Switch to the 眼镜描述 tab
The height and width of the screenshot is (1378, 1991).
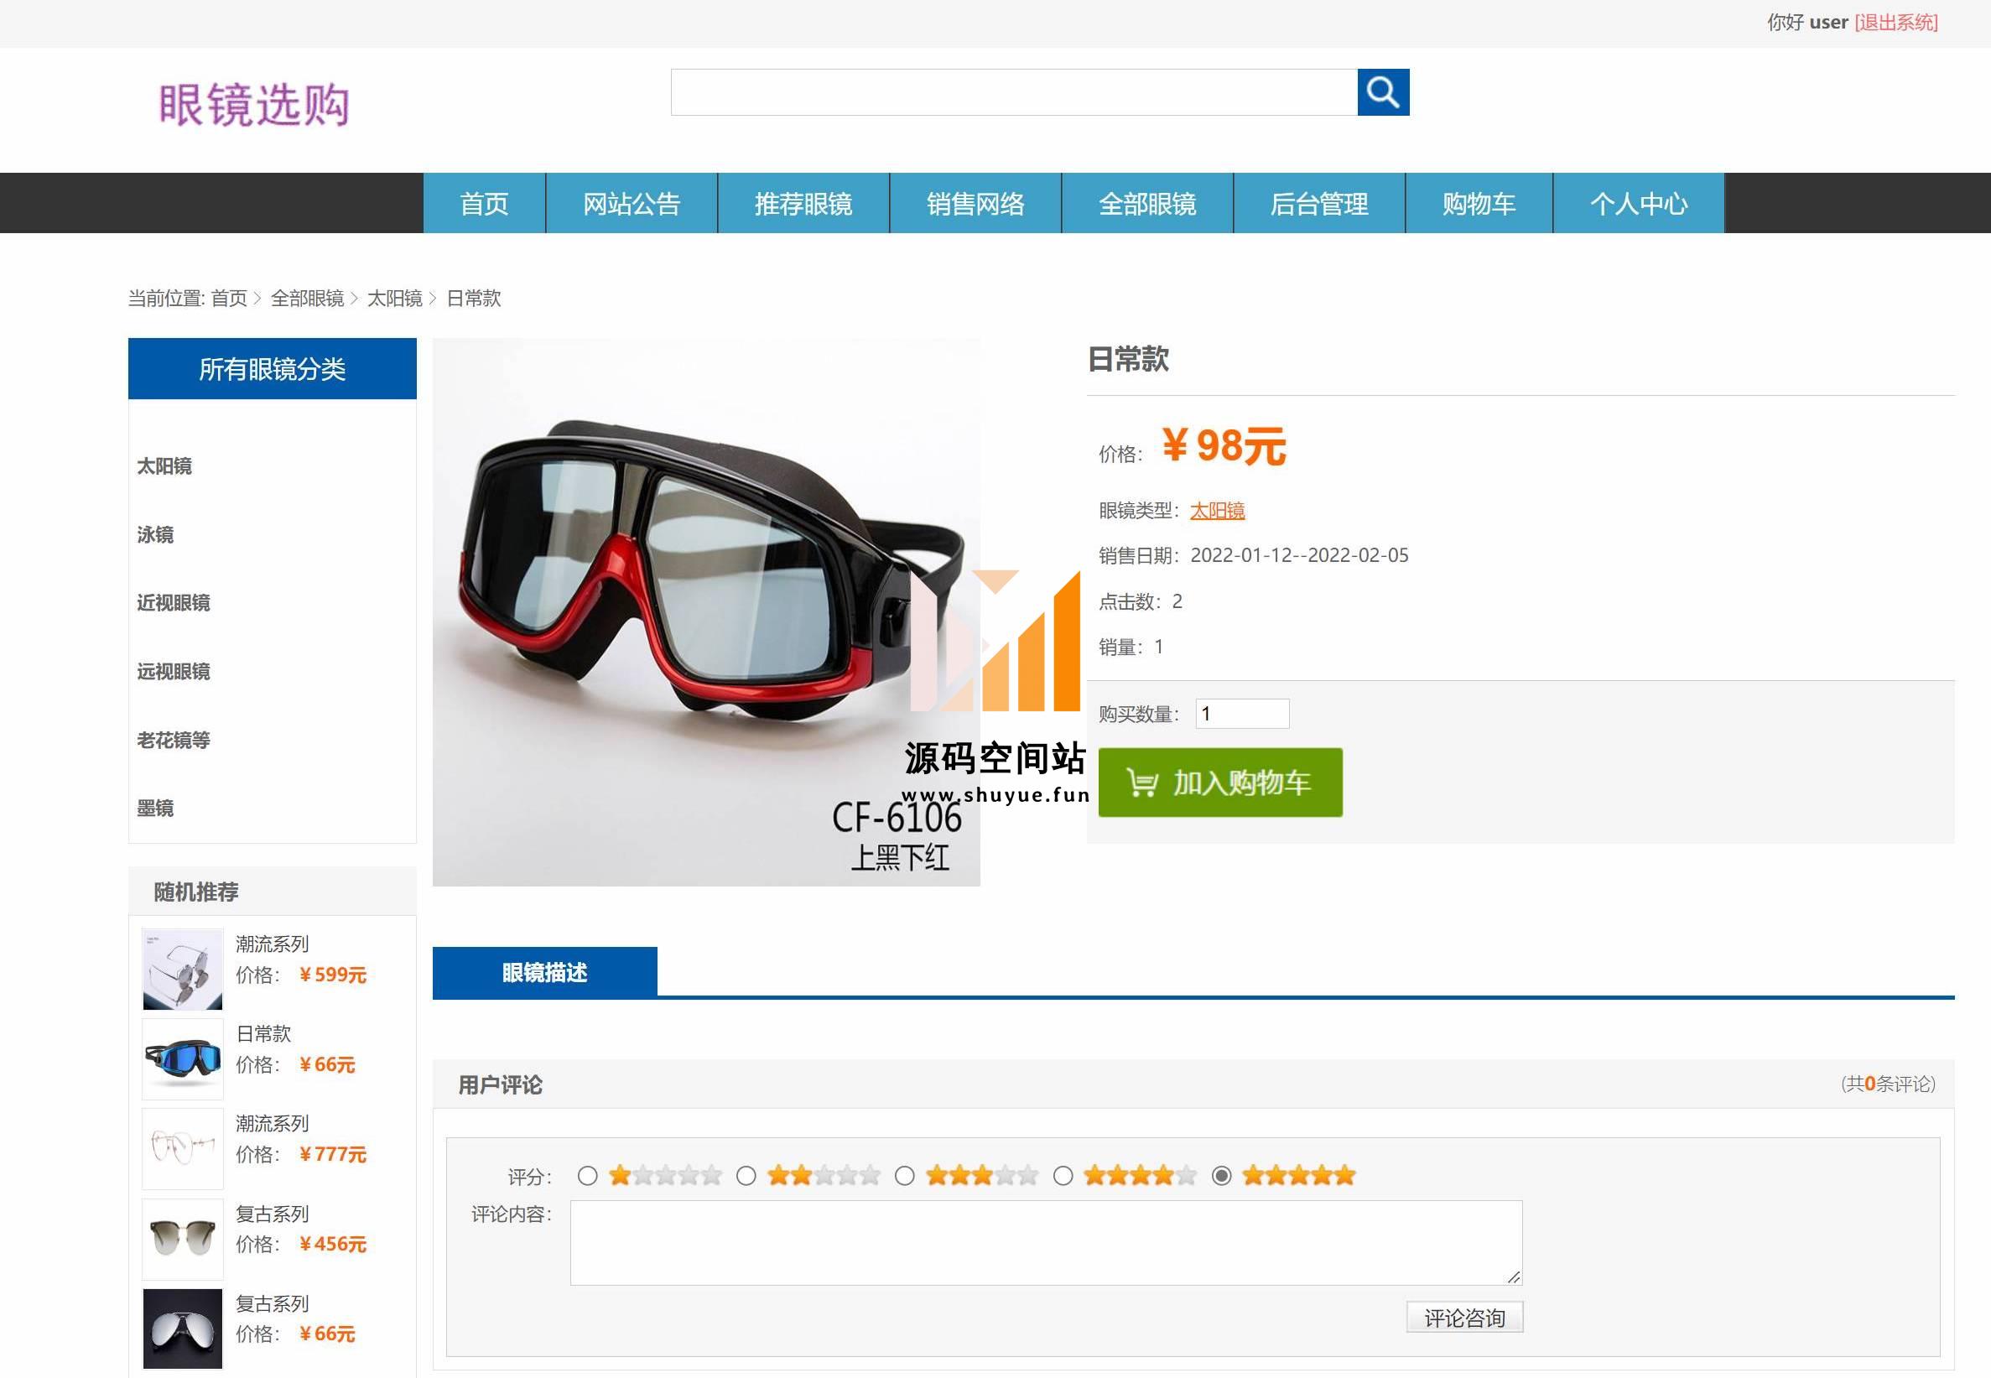[x=545, y=973]
